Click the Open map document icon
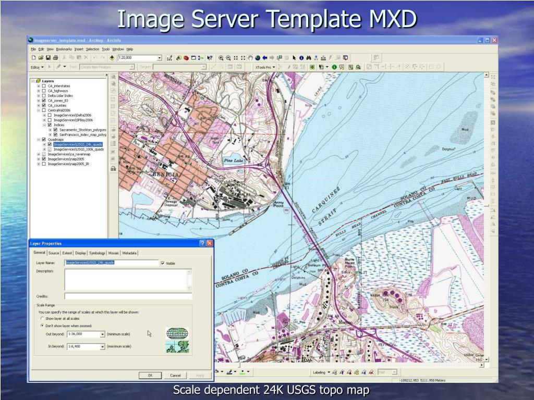Image resolution: width=534 pixels, height=400 pixels. (x=41, y=58)
